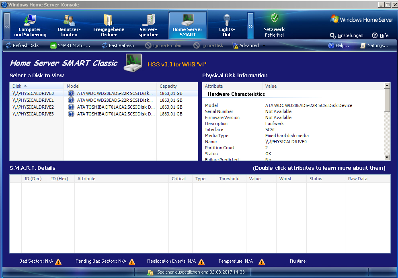Viewport: 398px width, 278px height.
Task: Open Einstellungen via the gear icon
Action: click(332, 35)
